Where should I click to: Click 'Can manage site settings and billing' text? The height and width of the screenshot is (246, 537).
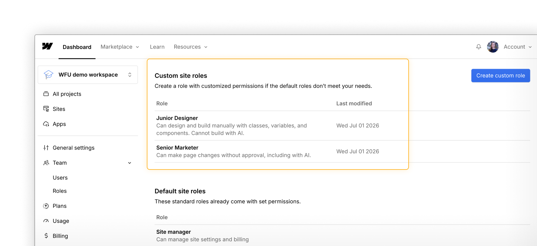(x=202, y=240)
